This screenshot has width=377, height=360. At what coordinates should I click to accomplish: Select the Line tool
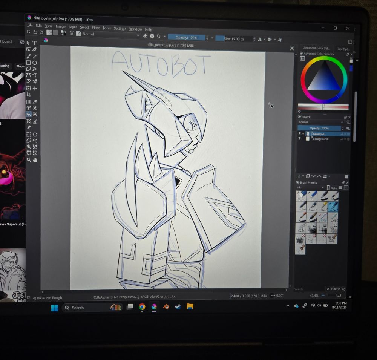pyautogui.click(x=35, y=57)
